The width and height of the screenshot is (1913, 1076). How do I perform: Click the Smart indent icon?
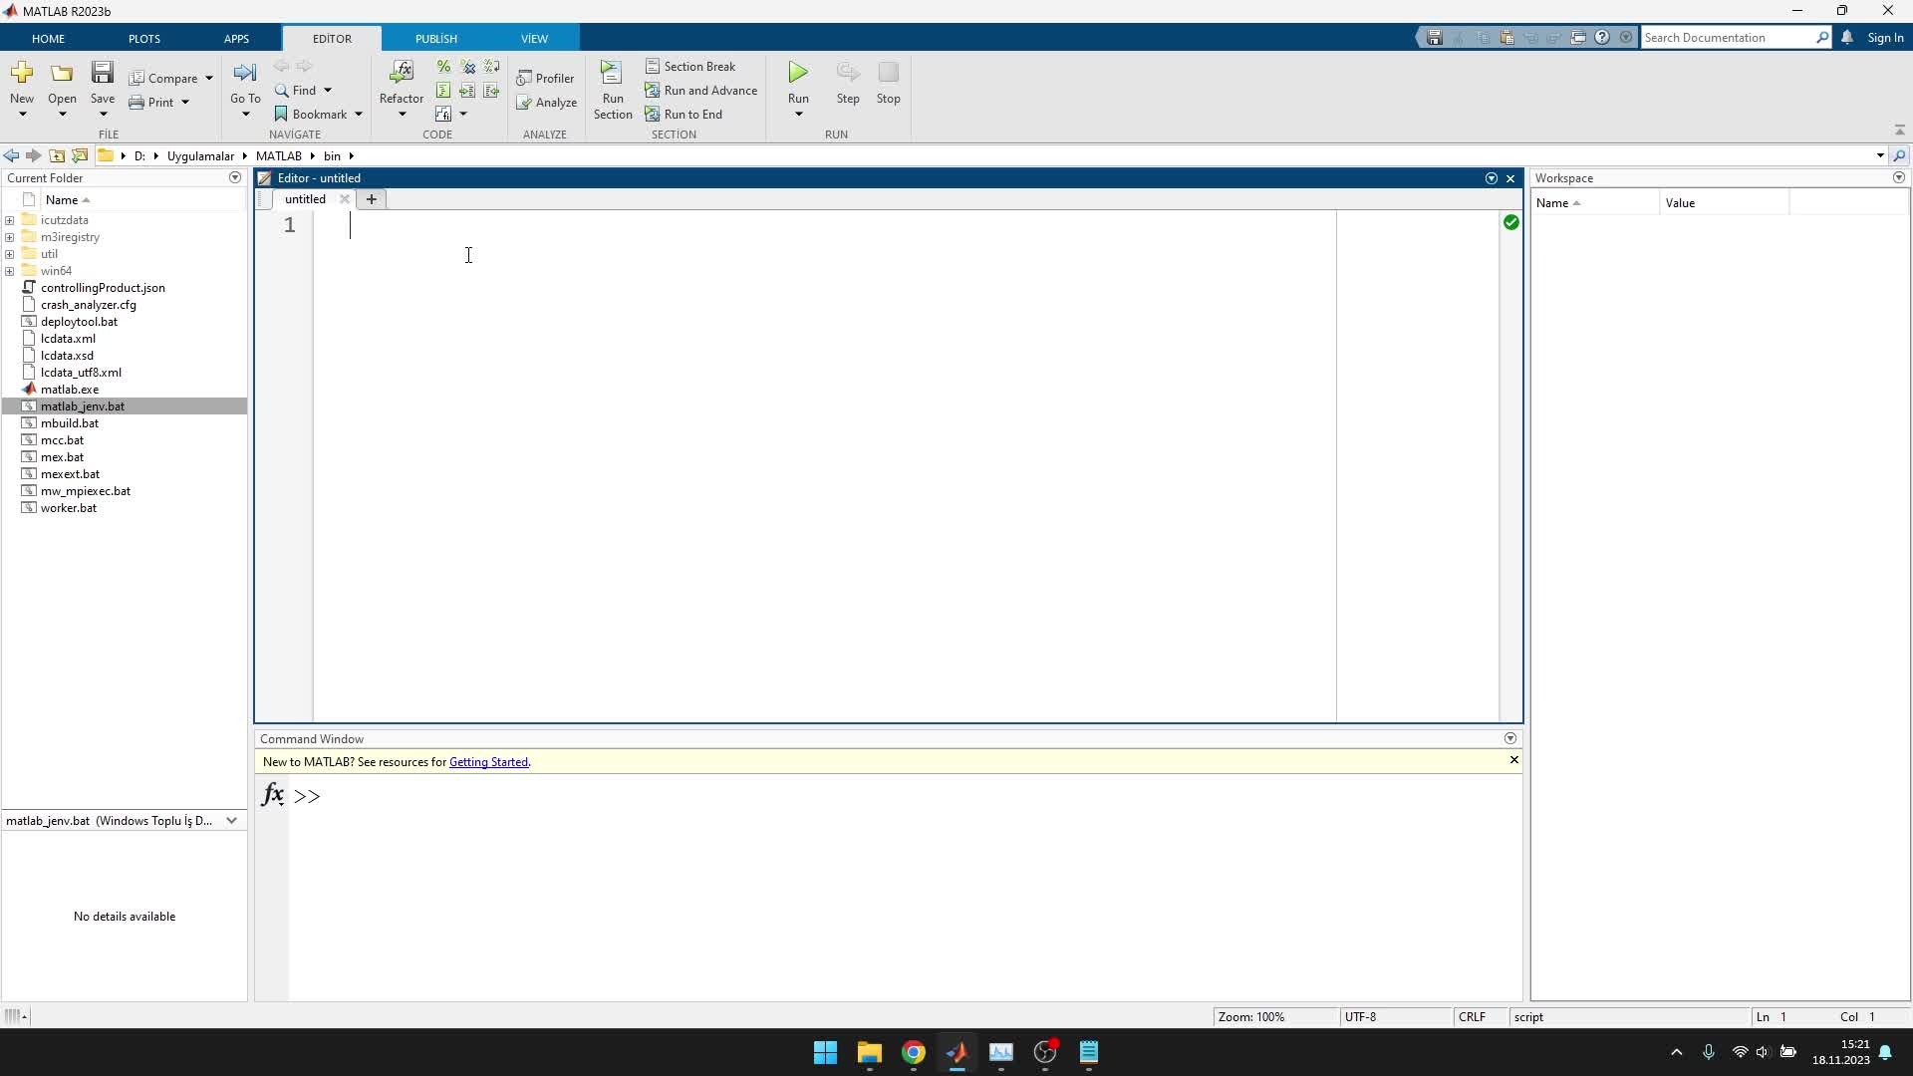point(443,91)
